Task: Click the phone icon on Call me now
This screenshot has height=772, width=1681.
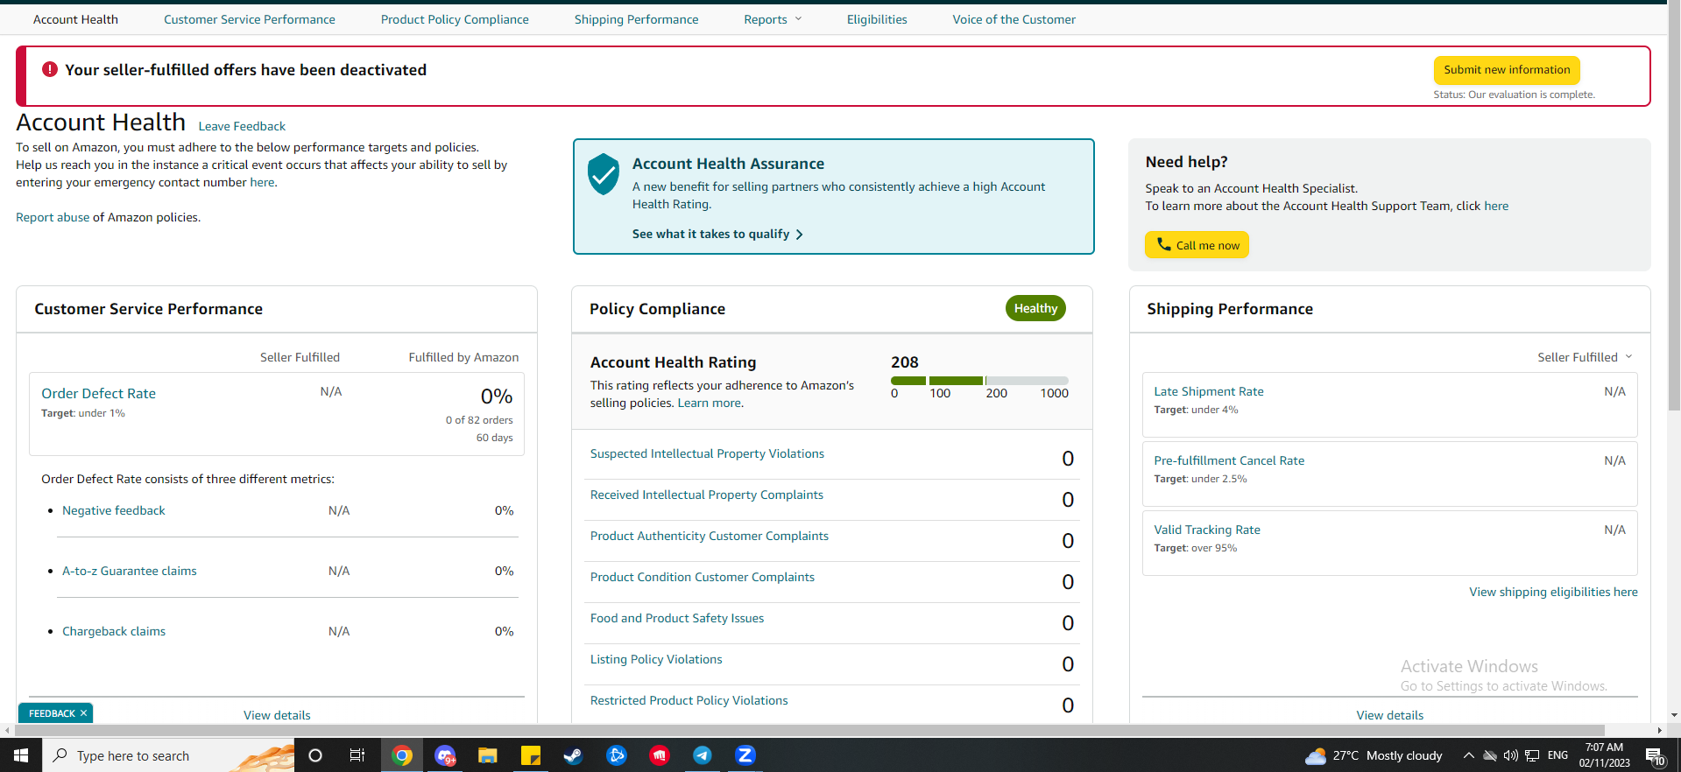Action: [x=1163, y=245]
